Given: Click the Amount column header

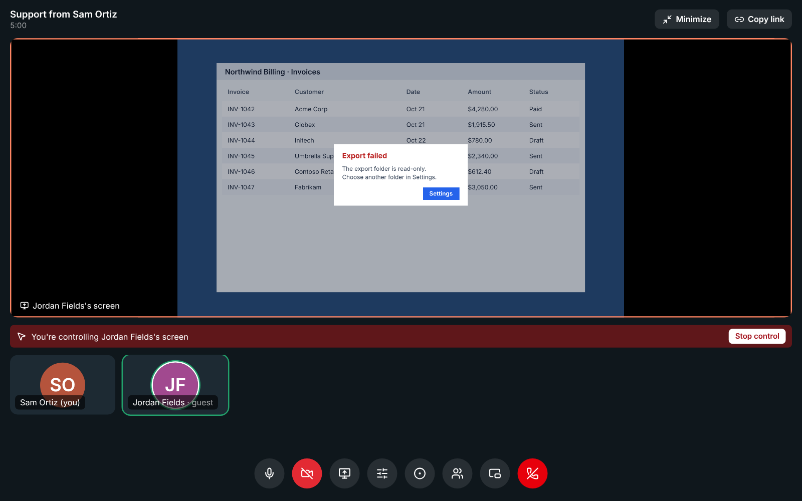Looking at the screenshot, I should [479, 92].
